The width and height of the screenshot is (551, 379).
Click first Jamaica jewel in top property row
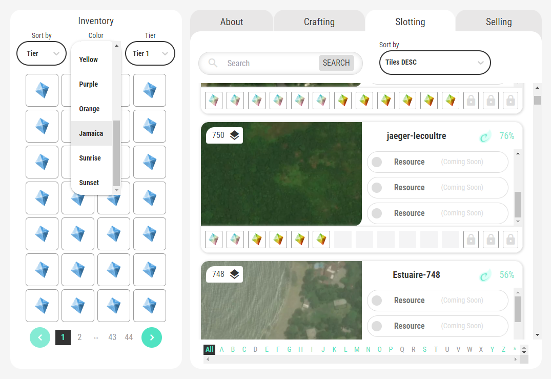pos(343,101)
